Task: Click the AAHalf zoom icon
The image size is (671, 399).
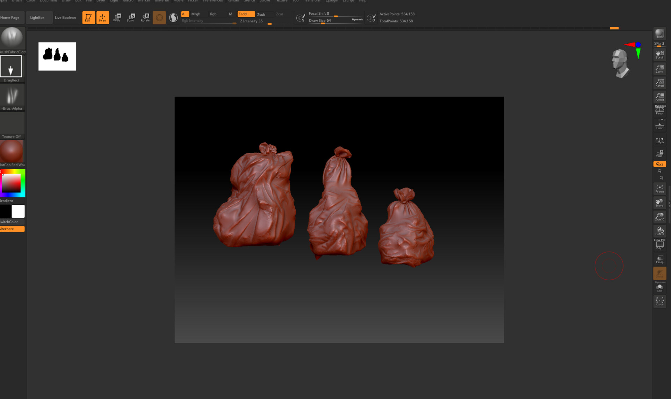Action: pyautogui.click(x=659, y=97)
